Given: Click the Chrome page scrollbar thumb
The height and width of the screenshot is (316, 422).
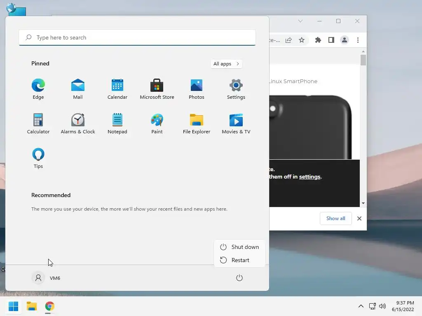Looking at the screenshot, I should 363,60.
